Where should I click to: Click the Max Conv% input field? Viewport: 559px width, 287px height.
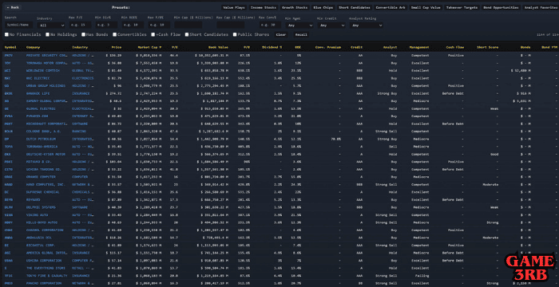pos(270,25)
